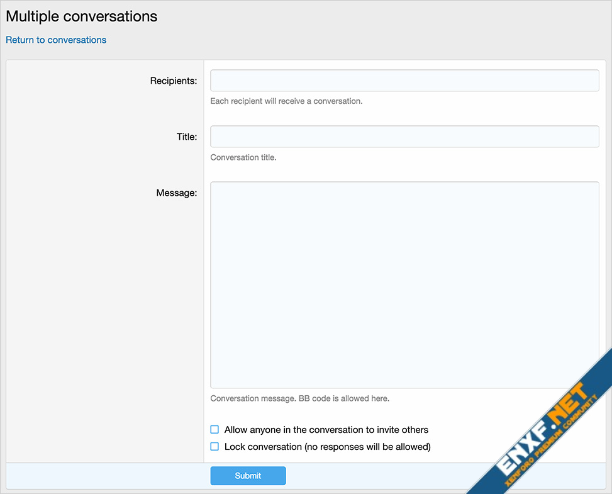Click the Recipients: field label

coord(173,81)
